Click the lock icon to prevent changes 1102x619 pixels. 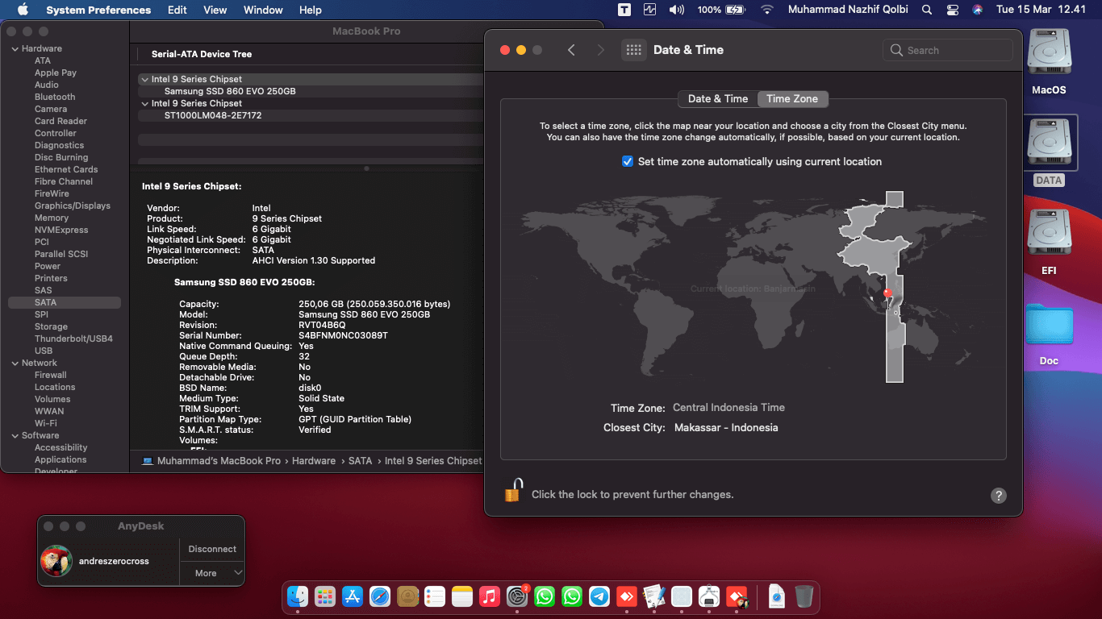(513, 490)
